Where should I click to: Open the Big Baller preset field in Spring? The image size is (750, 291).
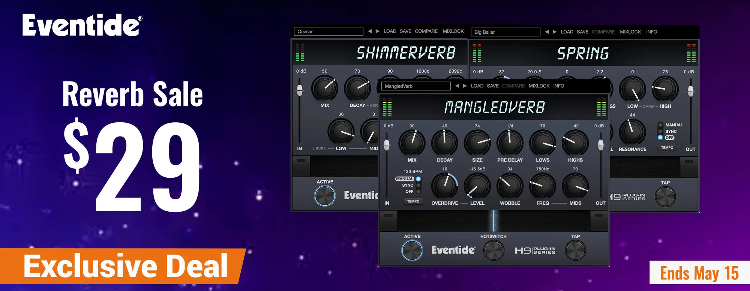(505, 32)
